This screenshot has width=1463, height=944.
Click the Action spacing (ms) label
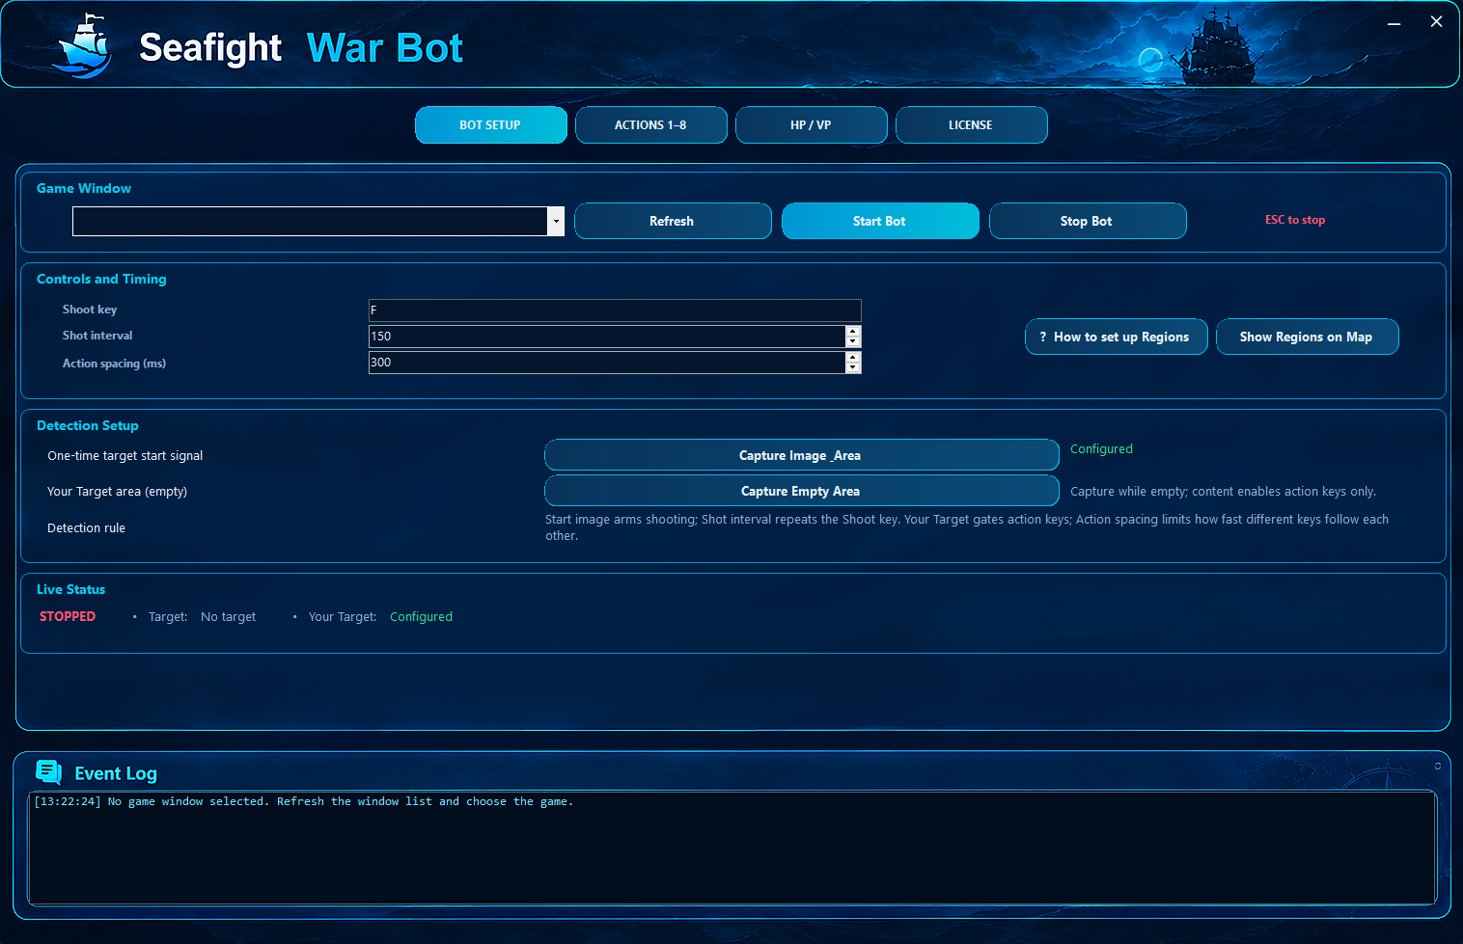click(114, 364)
